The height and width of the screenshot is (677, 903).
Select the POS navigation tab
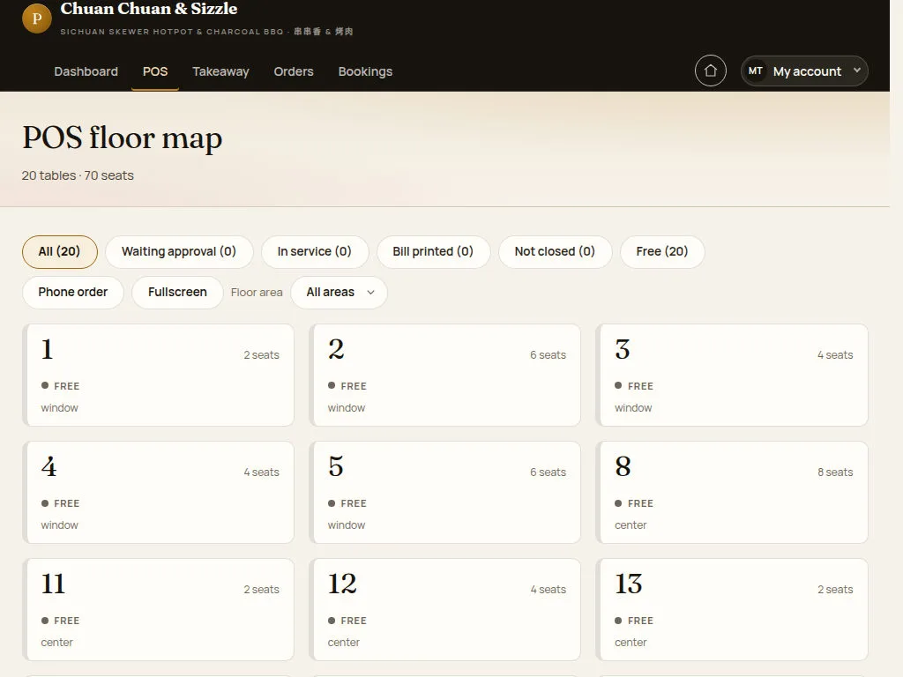point(155,71)
